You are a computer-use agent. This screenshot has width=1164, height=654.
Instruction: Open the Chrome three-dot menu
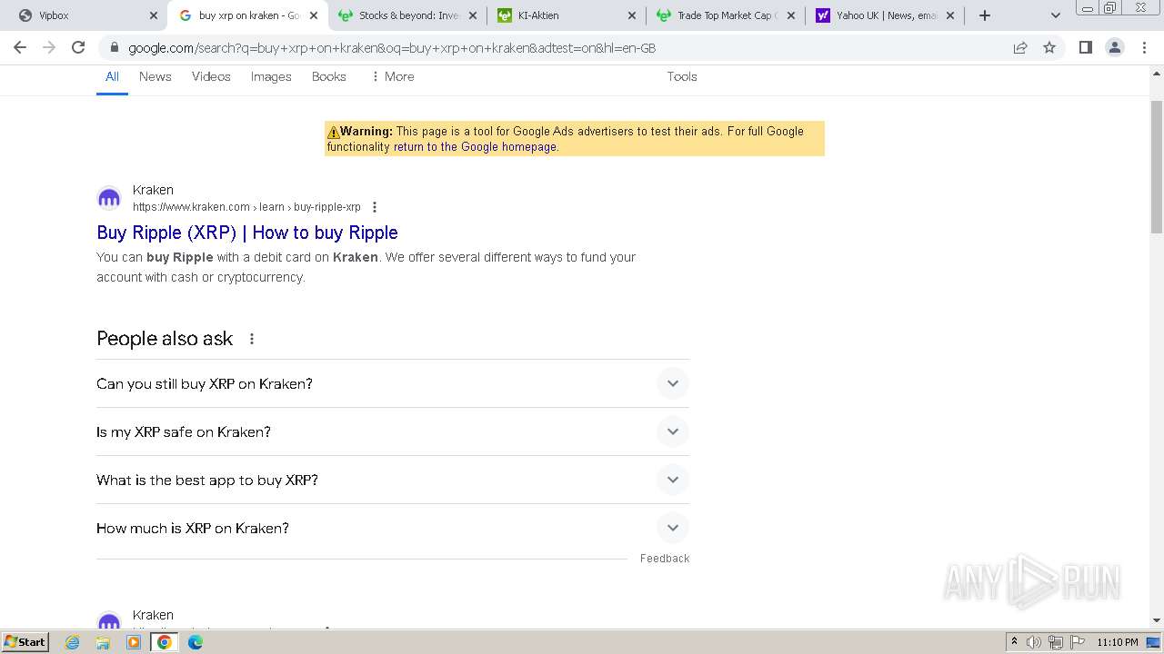coord(1144,47)
